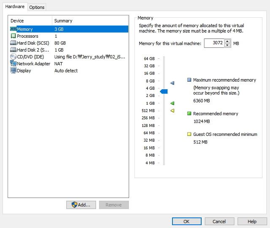Click the Hard Disk 2 drive icon
This screenshot has height=228, width=270.
13,50
